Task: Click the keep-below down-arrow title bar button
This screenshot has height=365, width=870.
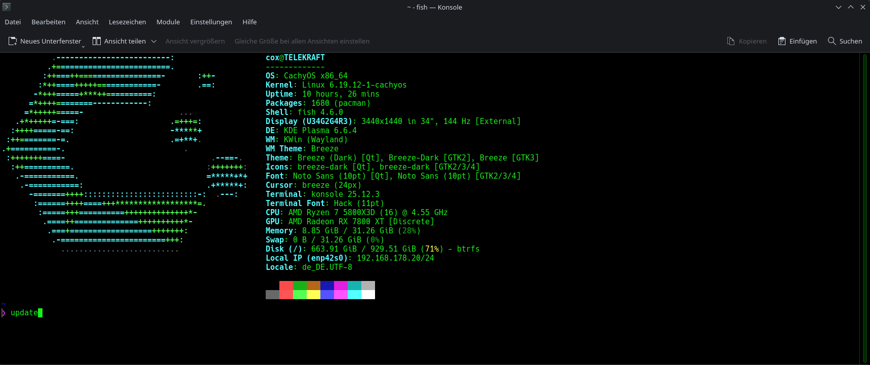Action: [x=839, y=7]
